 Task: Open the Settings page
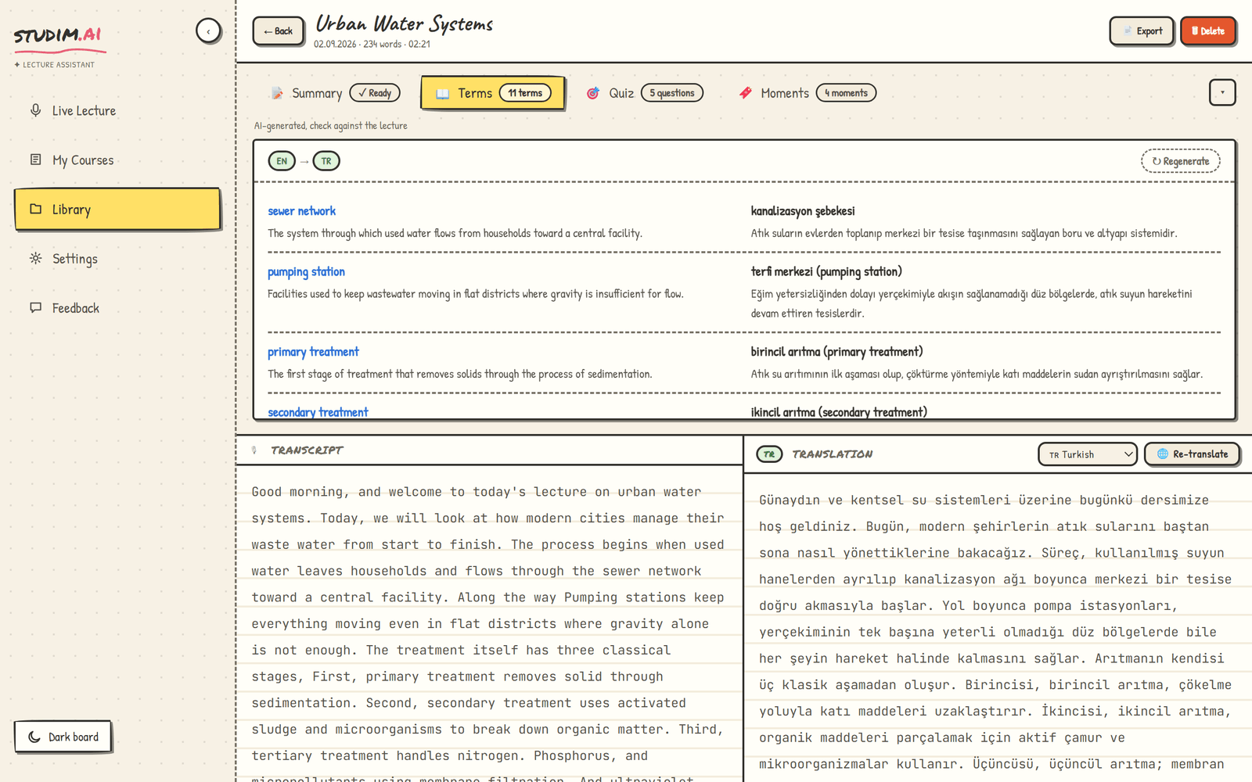point(117,259)
